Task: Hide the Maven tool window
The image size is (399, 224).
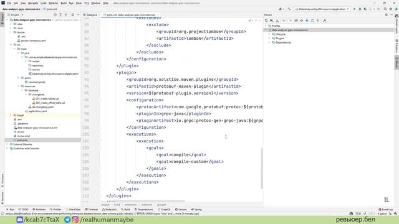Action: coord(392,15)
